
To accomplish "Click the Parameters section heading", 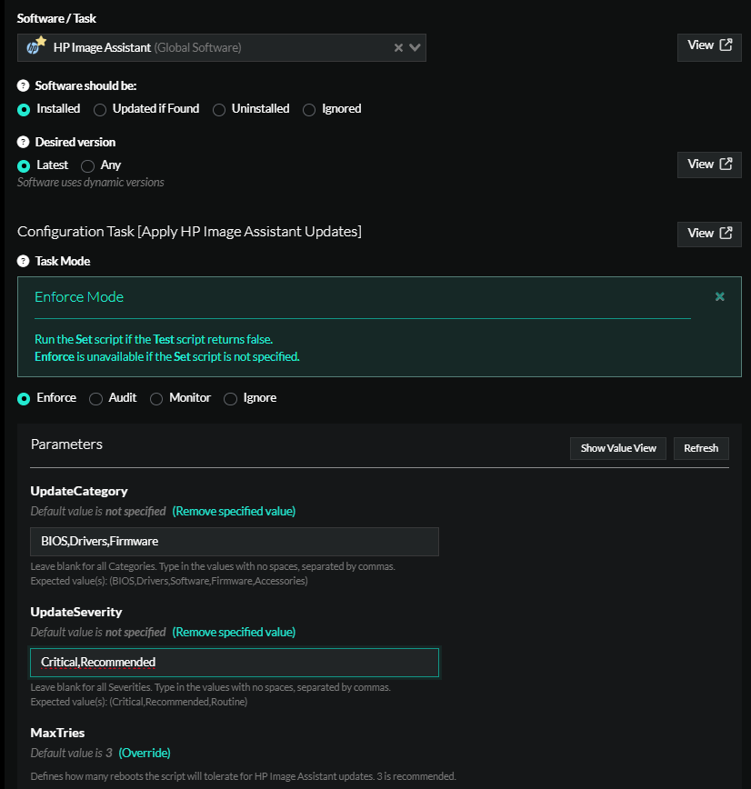I will coord(66,444).
